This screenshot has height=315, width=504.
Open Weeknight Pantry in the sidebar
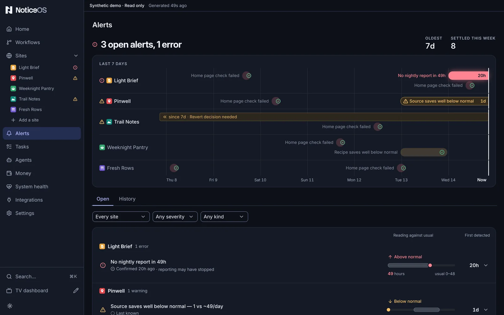pos(36,89)
